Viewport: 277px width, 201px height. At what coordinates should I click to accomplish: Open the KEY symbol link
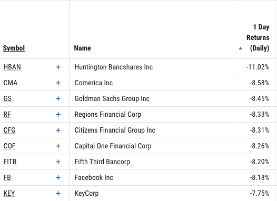tap(9, 194)
